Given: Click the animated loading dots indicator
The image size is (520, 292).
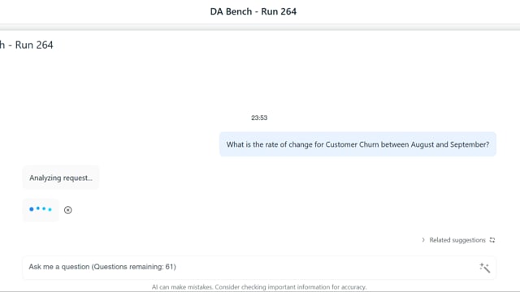Looking at the screenshot, I should pyautogui.click(x=41, y=209).
